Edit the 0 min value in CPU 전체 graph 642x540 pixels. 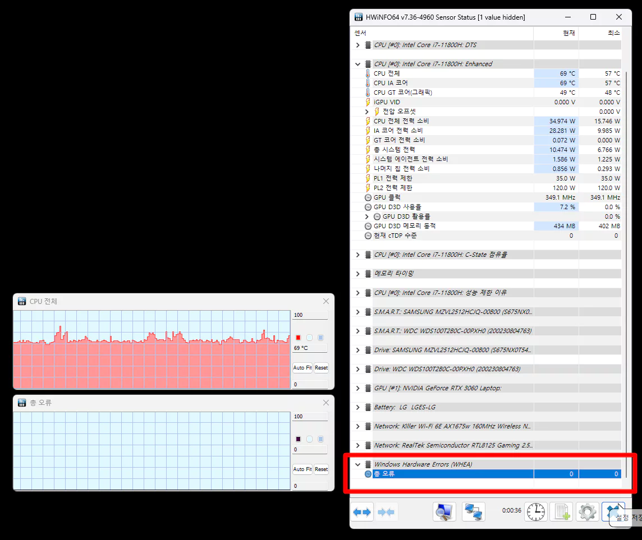coord(310,385)
